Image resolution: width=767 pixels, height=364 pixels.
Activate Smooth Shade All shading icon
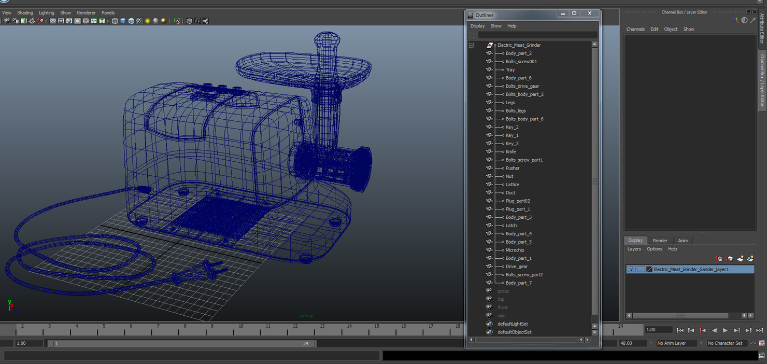point(123,21)
